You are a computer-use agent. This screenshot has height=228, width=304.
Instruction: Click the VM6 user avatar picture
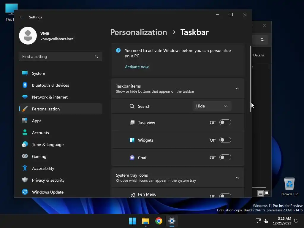28,36
